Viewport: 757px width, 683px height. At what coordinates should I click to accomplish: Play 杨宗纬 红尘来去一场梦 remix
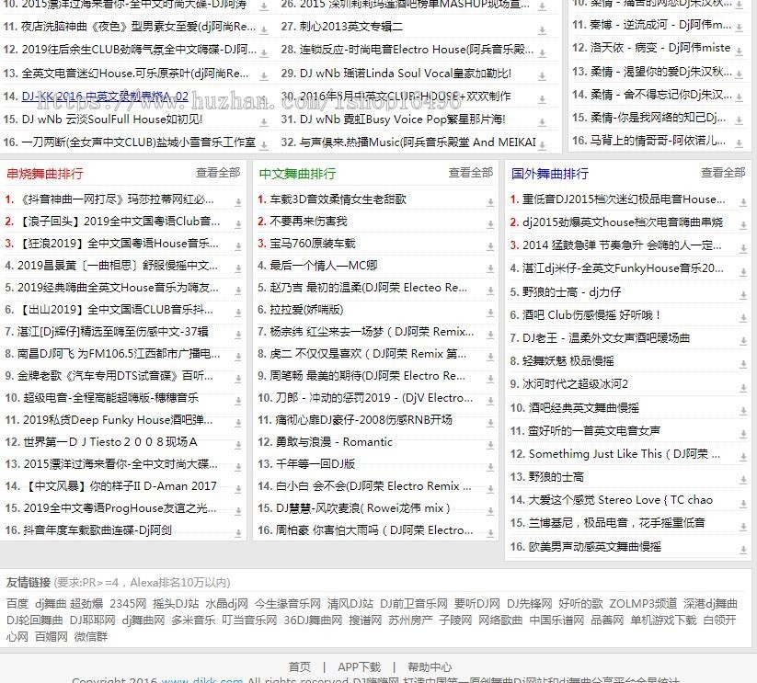pyautogui.click(x=372, y=331)
